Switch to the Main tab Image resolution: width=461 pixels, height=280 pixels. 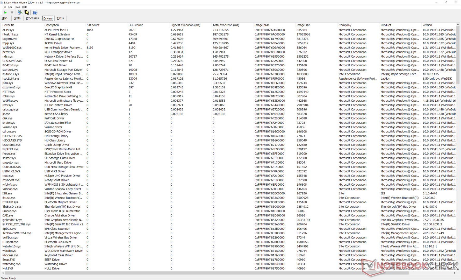4,18
